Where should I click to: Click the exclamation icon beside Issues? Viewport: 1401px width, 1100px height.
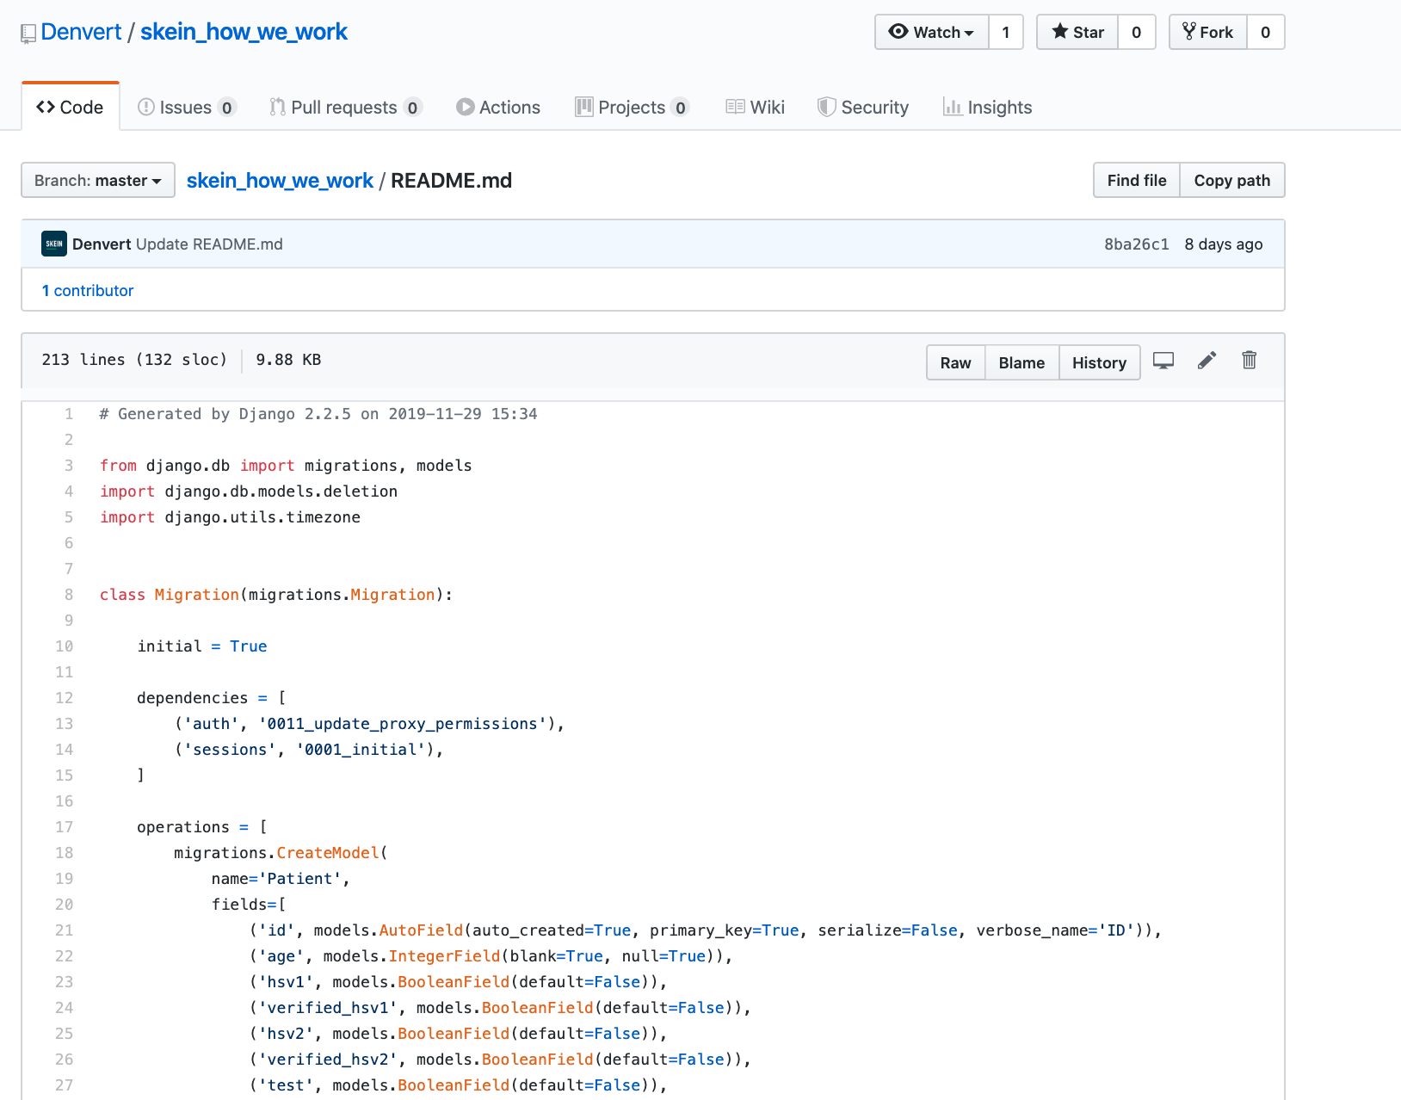coord(145,107)
